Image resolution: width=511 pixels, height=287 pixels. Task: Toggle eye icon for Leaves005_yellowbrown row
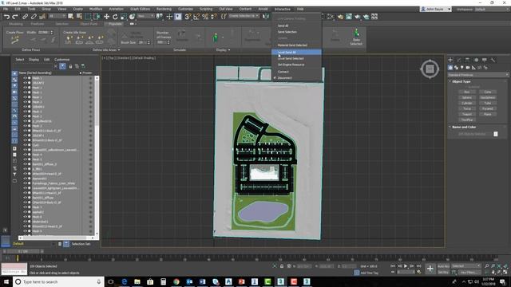pos(25,150)
